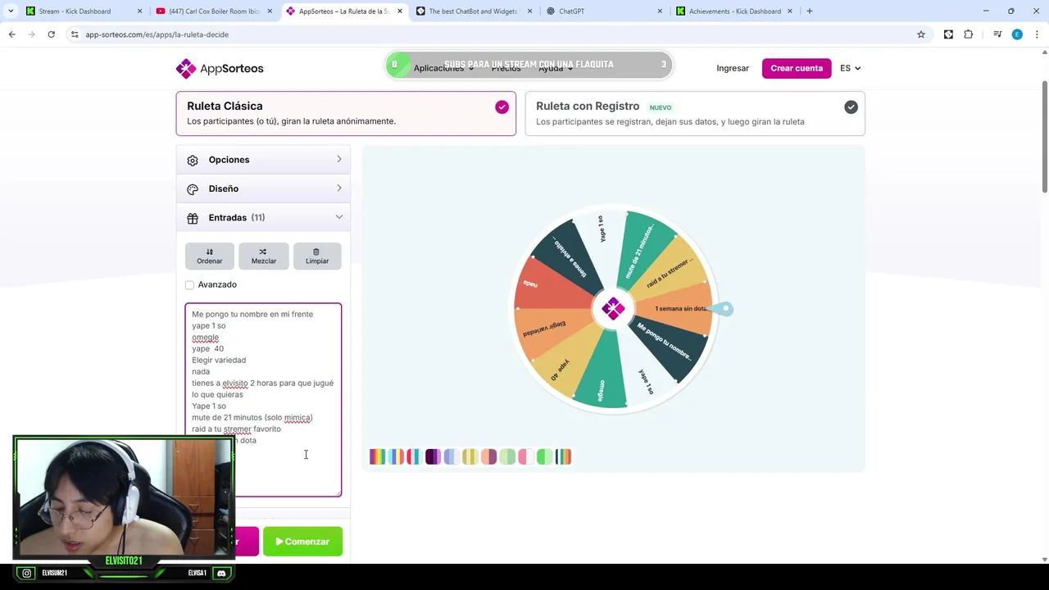
Task: Collapse the Entradas section
Action: 263,217
